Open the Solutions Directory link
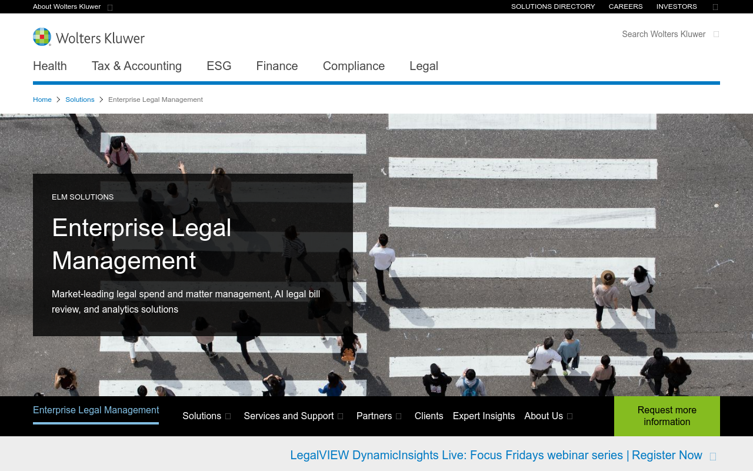The height and width of the screenshot is (471, 753). [x=553, y=6]
